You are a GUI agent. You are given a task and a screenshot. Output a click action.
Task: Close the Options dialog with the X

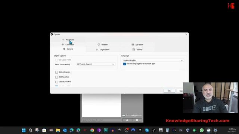186,35
